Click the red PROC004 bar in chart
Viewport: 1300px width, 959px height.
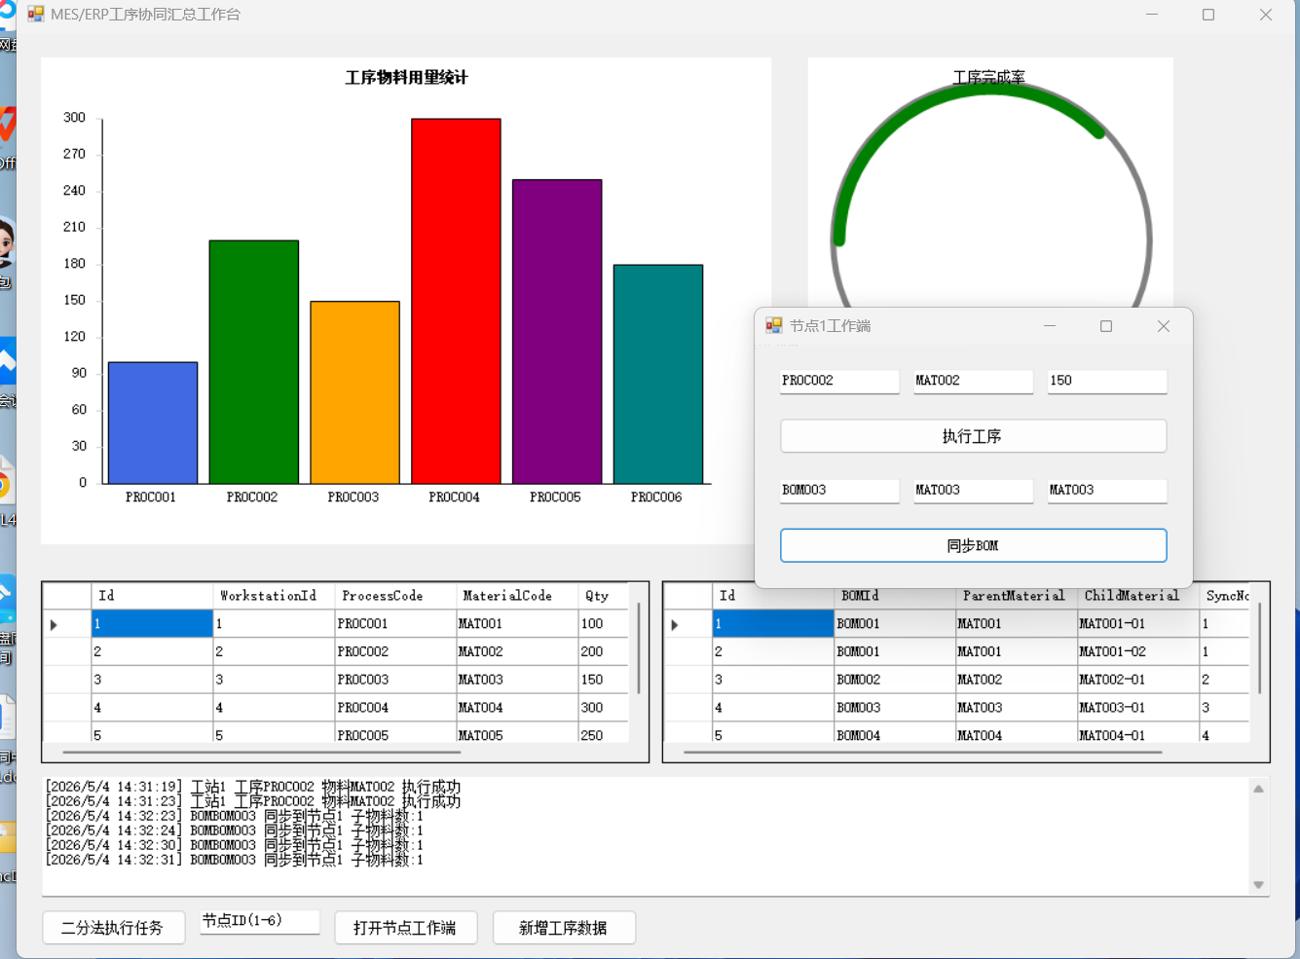click(456, 301)
